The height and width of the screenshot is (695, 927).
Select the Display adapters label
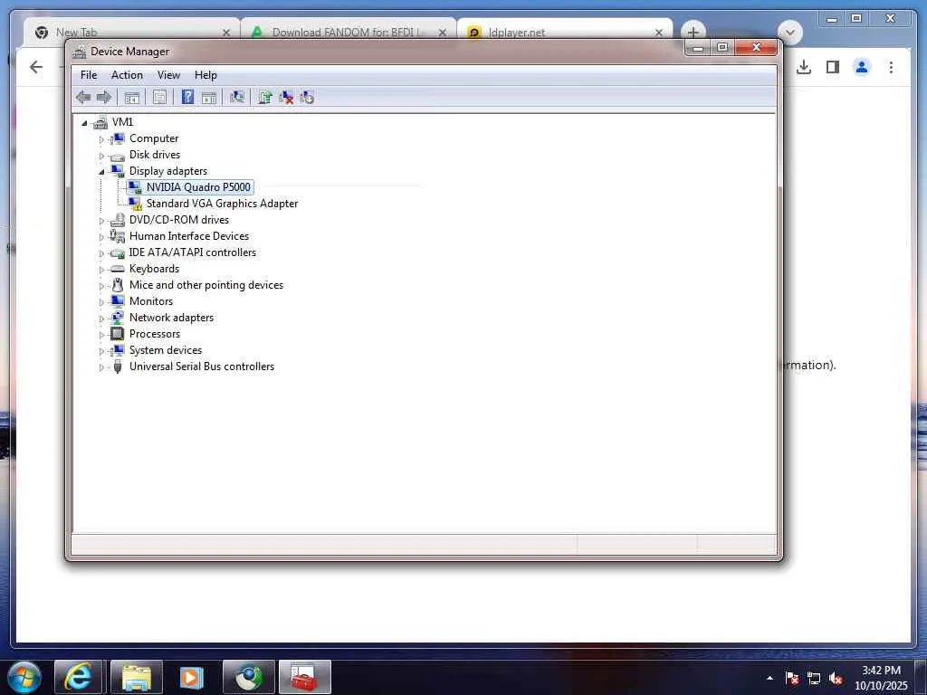point(168,171)
